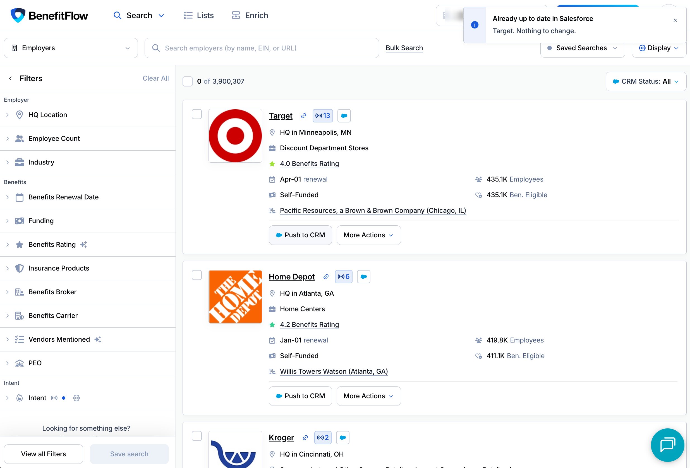Click the Ben. Eligible icon on Home Depot card
Viewport: 690px width, 468px height.
click(479, 356)
